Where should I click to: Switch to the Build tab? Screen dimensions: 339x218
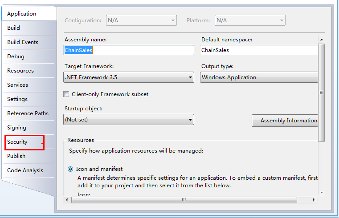(13, 28)
